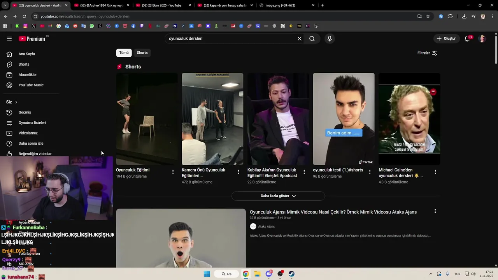Show hidden system tray icons
Viewport: 498px width, 280px height.
pyautogui.click(x=431, y=274)
